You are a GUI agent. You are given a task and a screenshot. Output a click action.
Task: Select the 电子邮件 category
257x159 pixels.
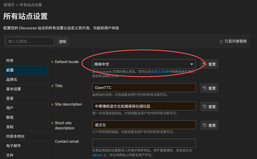click(26, 146)
